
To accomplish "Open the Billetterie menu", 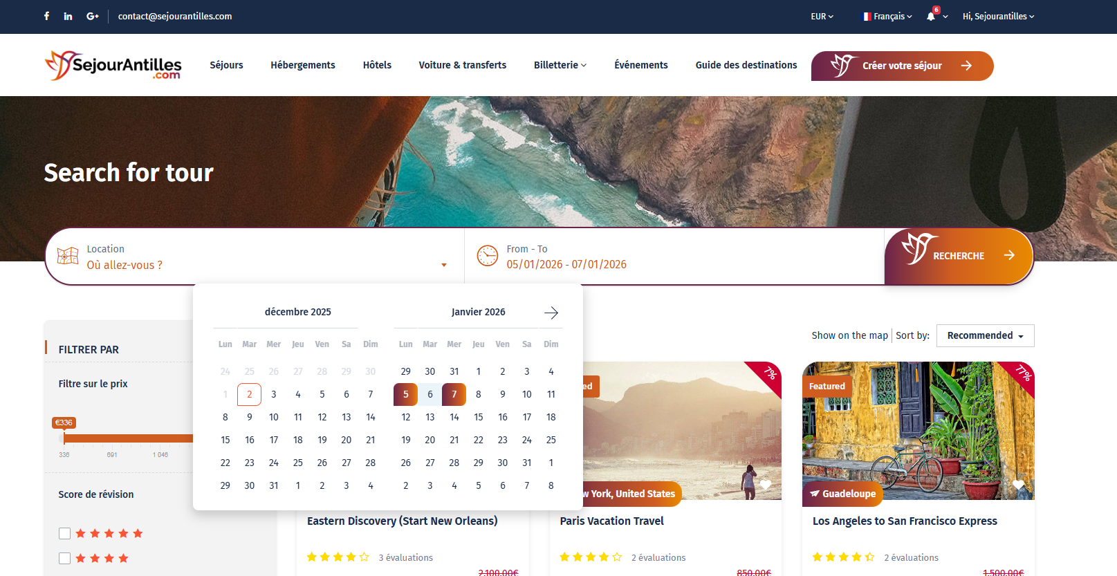I will 560,65.
